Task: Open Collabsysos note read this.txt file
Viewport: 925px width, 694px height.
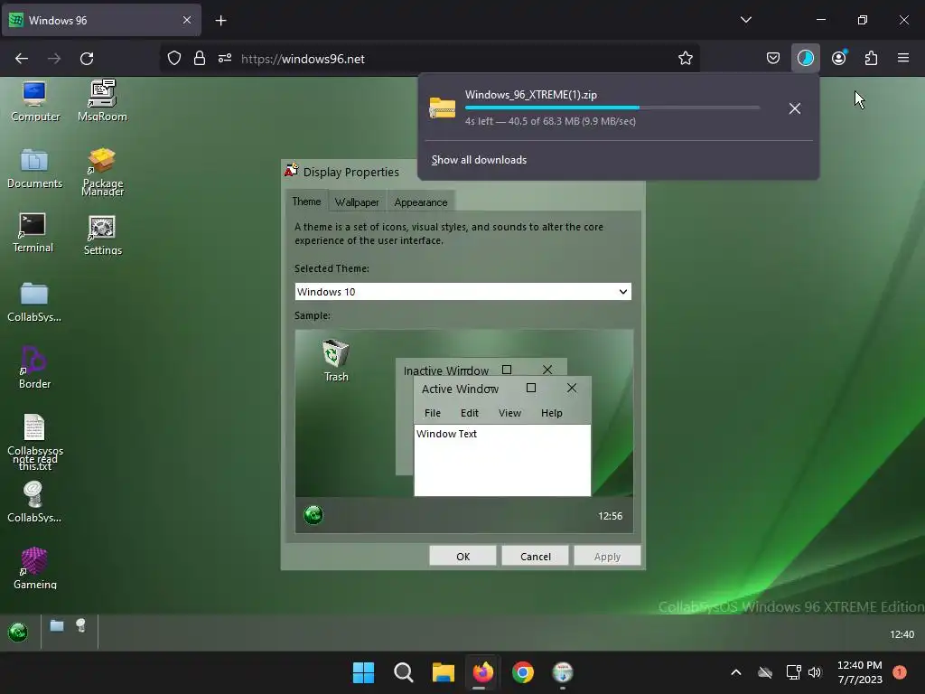Action: (34, 442)
